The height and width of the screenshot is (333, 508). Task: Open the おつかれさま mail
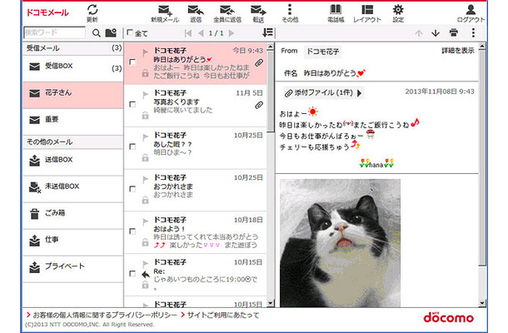196,190
